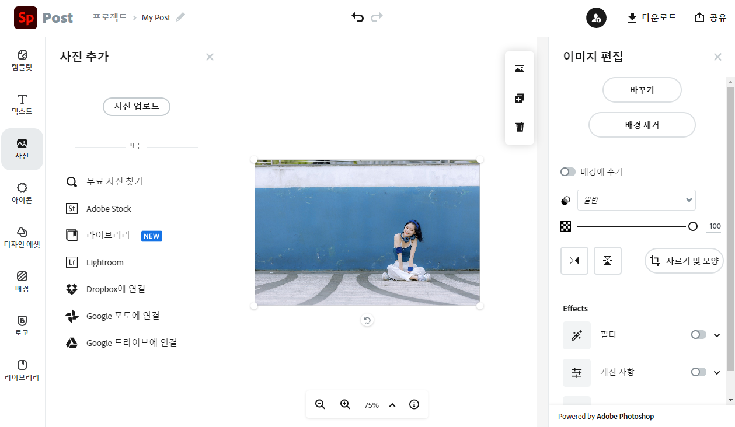Connect Dropbox with Dropbox에 연결

[116, 289]
